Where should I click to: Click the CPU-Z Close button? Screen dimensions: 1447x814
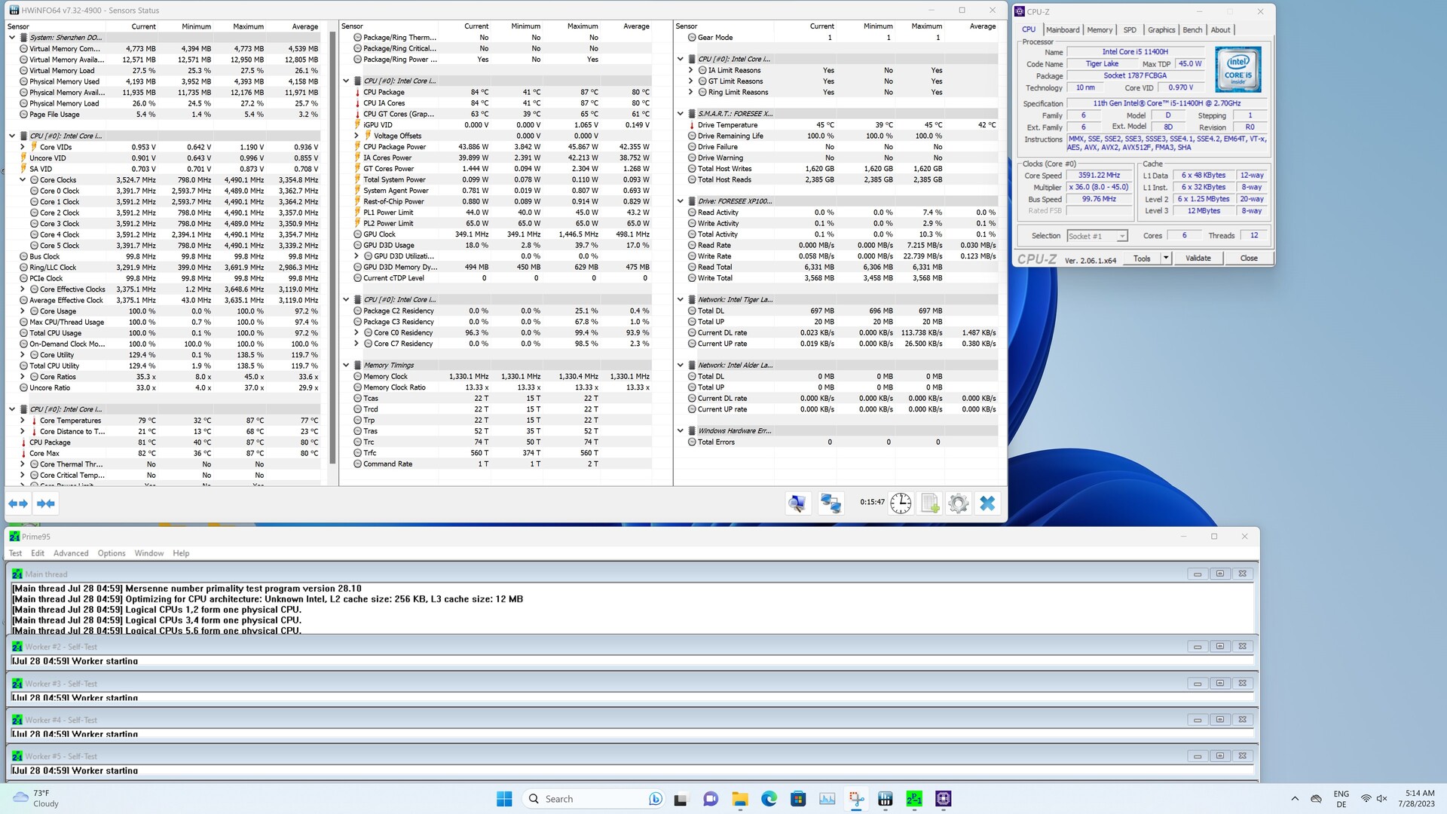1249,258
